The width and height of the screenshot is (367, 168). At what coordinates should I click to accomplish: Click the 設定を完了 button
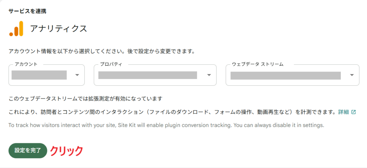pos(28,150)
